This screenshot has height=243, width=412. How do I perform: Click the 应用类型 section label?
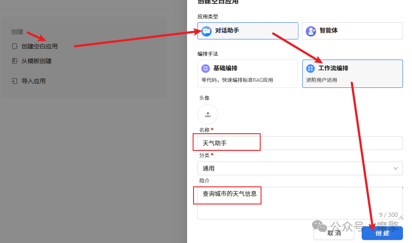tap(208, 16)
